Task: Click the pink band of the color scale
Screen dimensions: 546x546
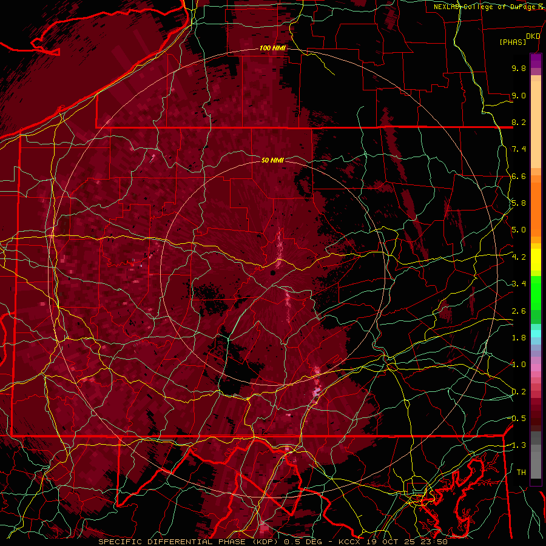Action: (x=536, y=368)
